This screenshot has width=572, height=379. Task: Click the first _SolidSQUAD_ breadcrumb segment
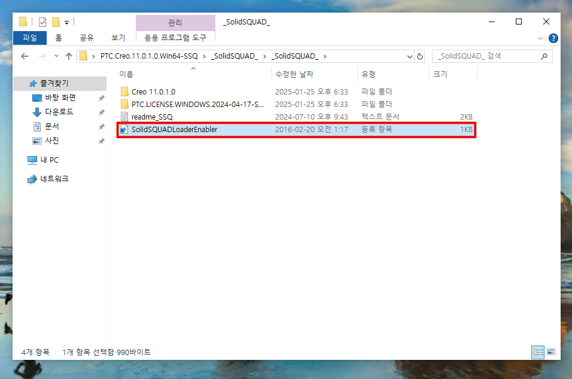(x=234, y=56)
